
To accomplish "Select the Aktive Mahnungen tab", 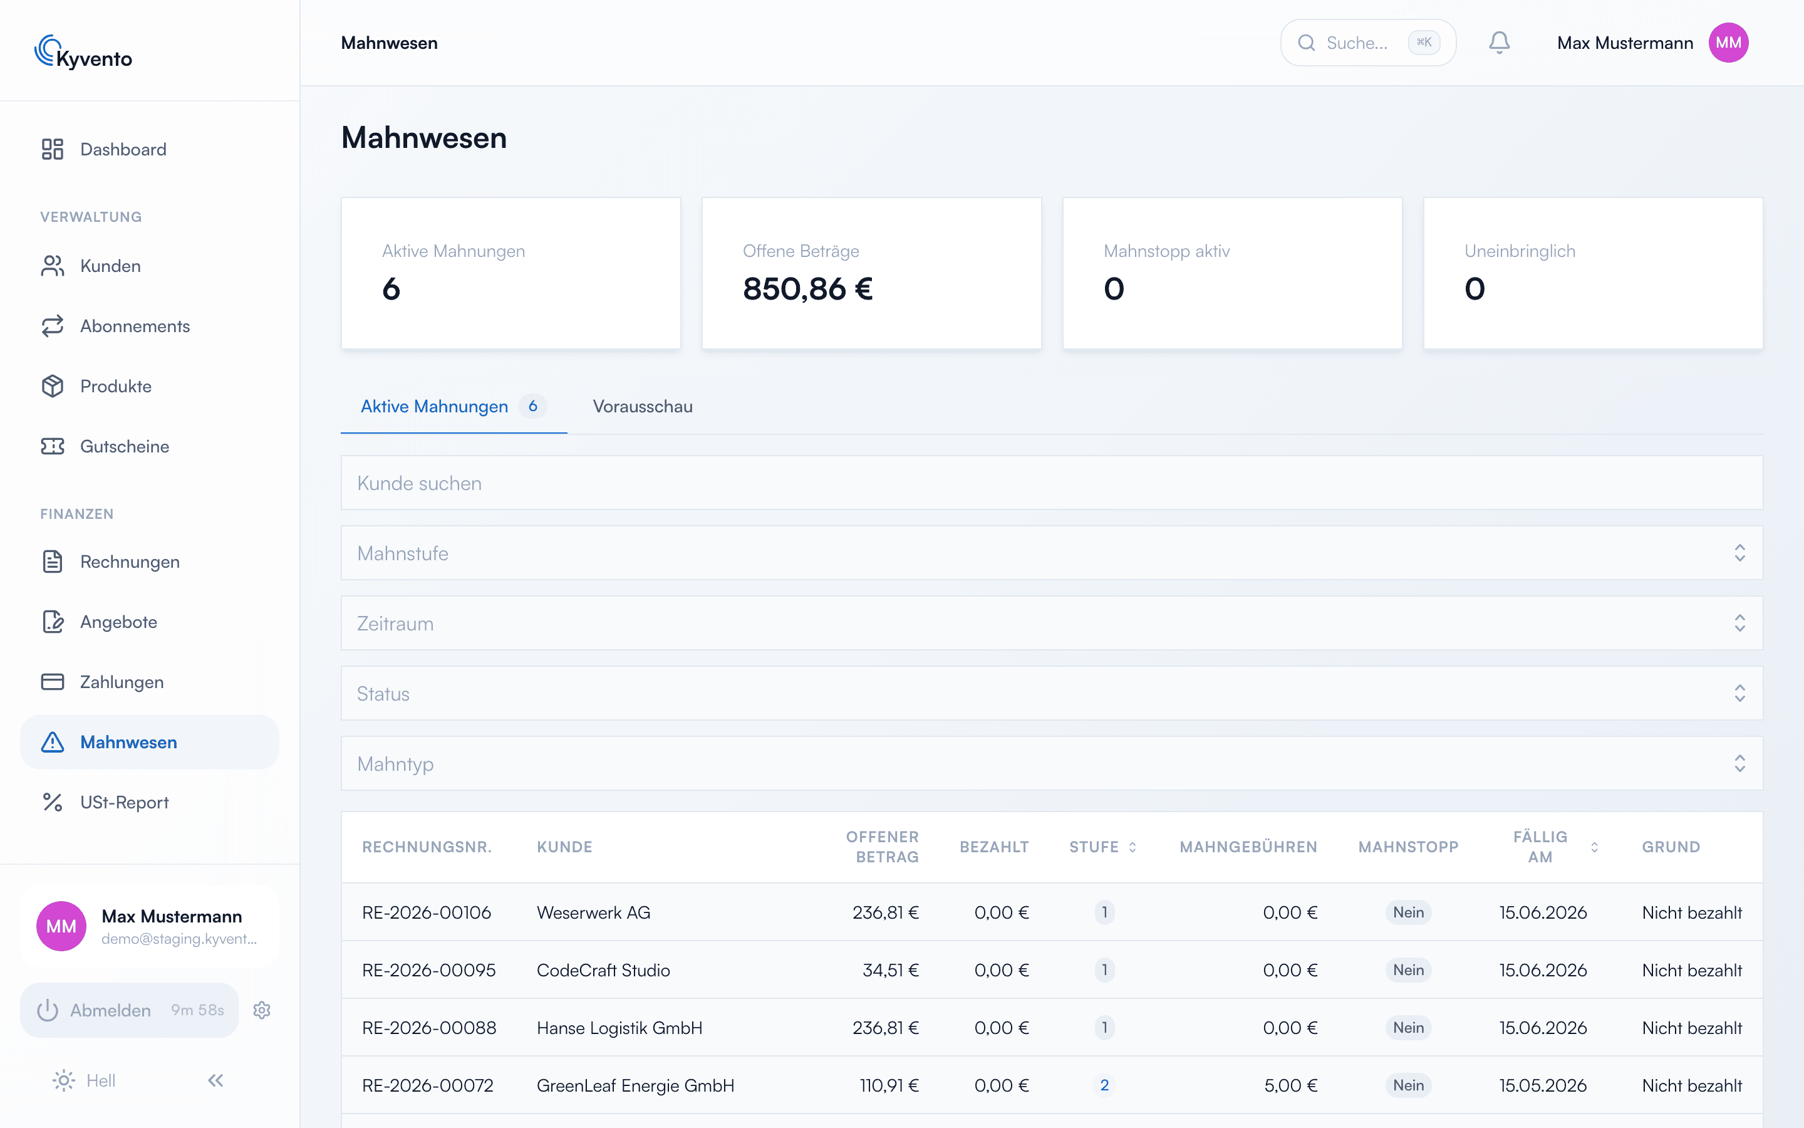I will click(454, 407).
